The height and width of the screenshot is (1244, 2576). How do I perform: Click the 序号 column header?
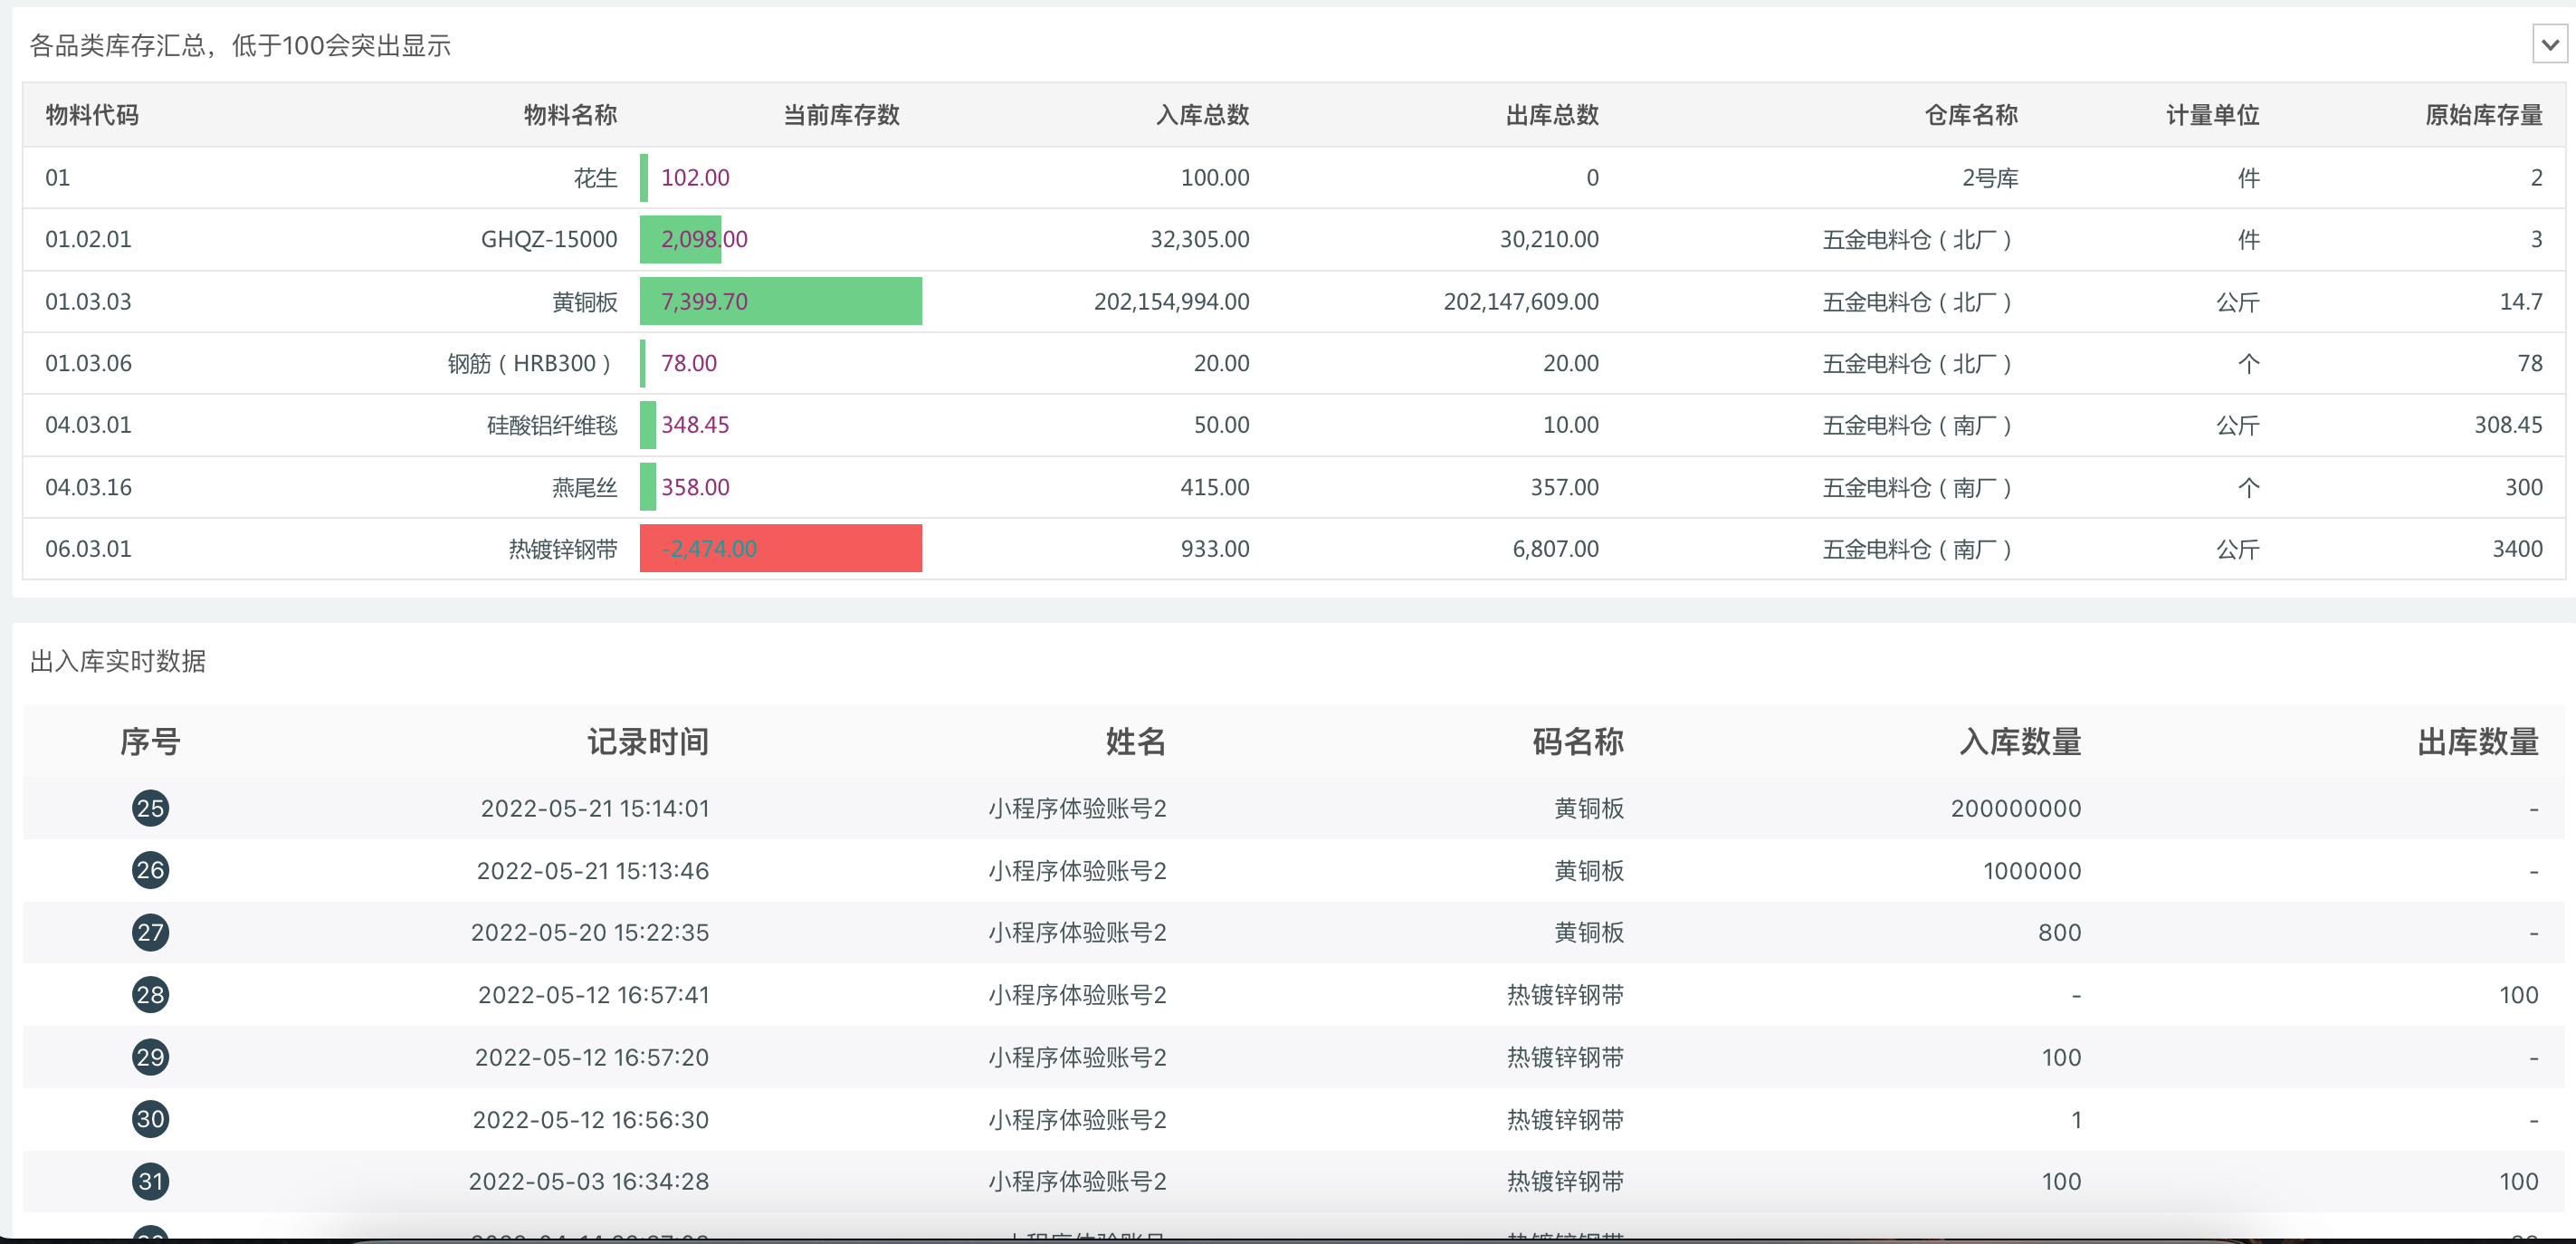click(150, 741)
